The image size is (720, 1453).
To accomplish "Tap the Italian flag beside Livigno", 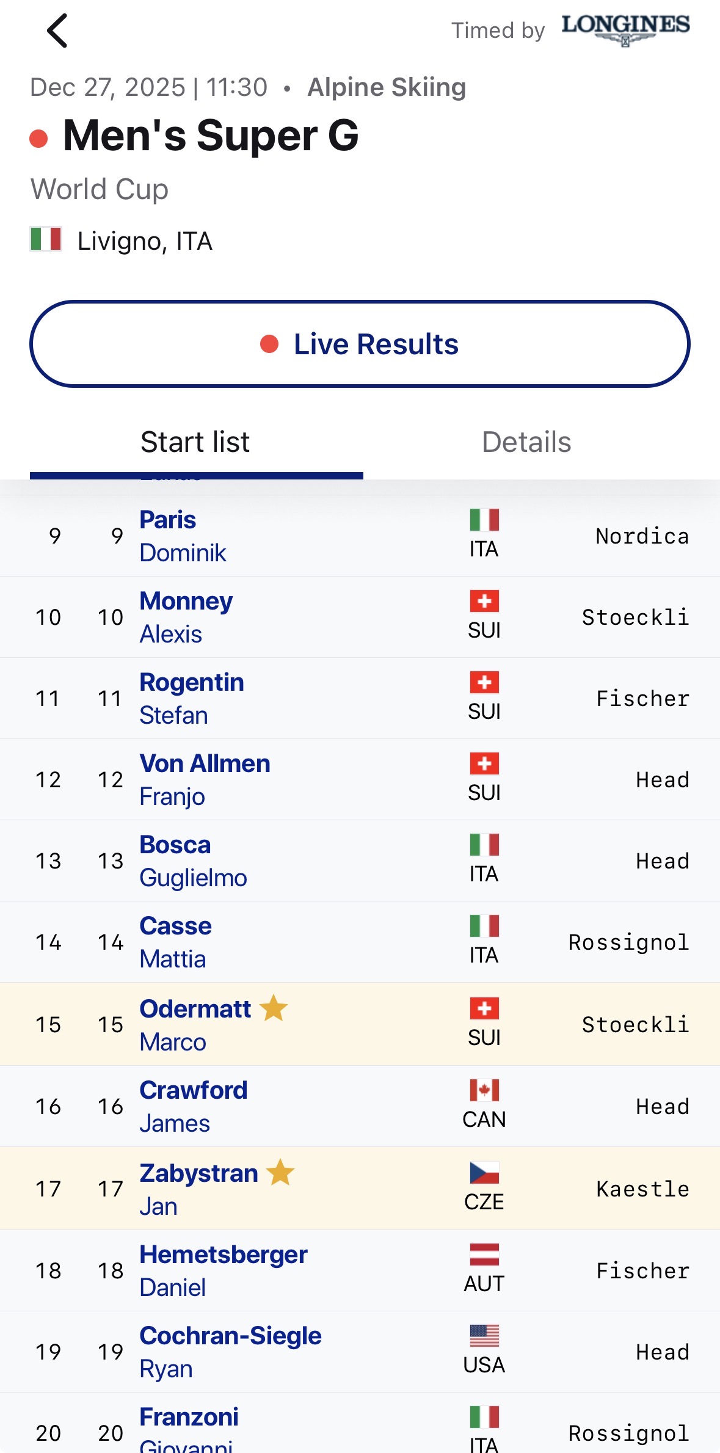I will pyautogui.click(x=46, y=239).
